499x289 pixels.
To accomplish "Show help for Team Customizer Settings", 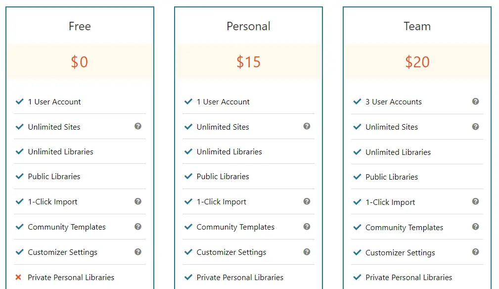I will click(x=475, y=252).
